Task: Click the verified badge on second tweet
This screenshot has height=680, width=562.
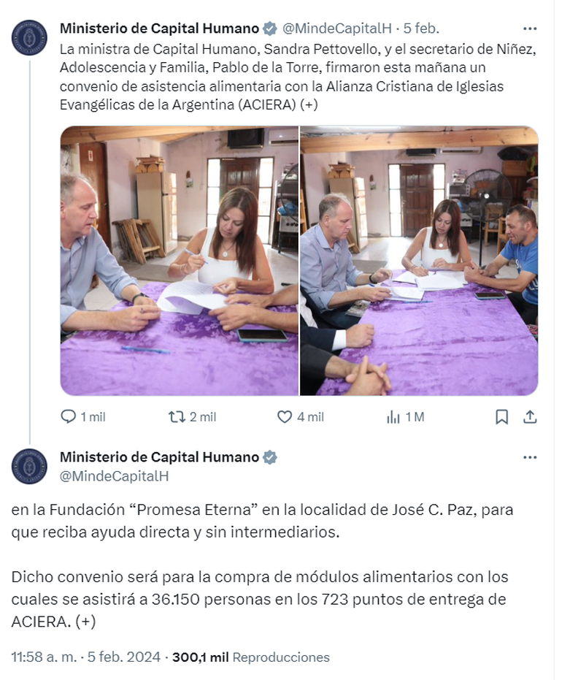Action: coord(270,457)
